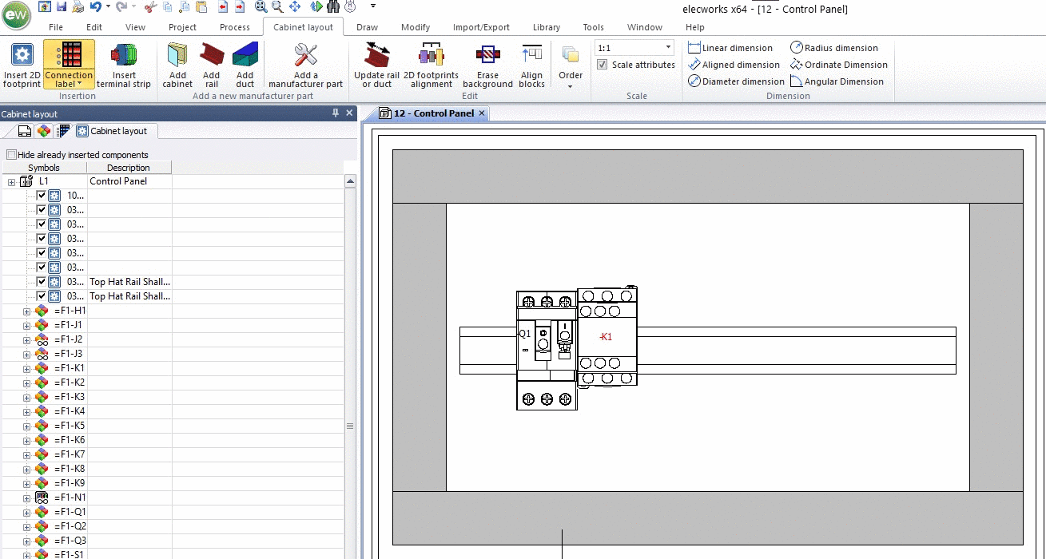Image resolution: width=1046 pixels, height=559 pixels.
Task: Select the =F1-S1 tree item
Action: (69, 554)
